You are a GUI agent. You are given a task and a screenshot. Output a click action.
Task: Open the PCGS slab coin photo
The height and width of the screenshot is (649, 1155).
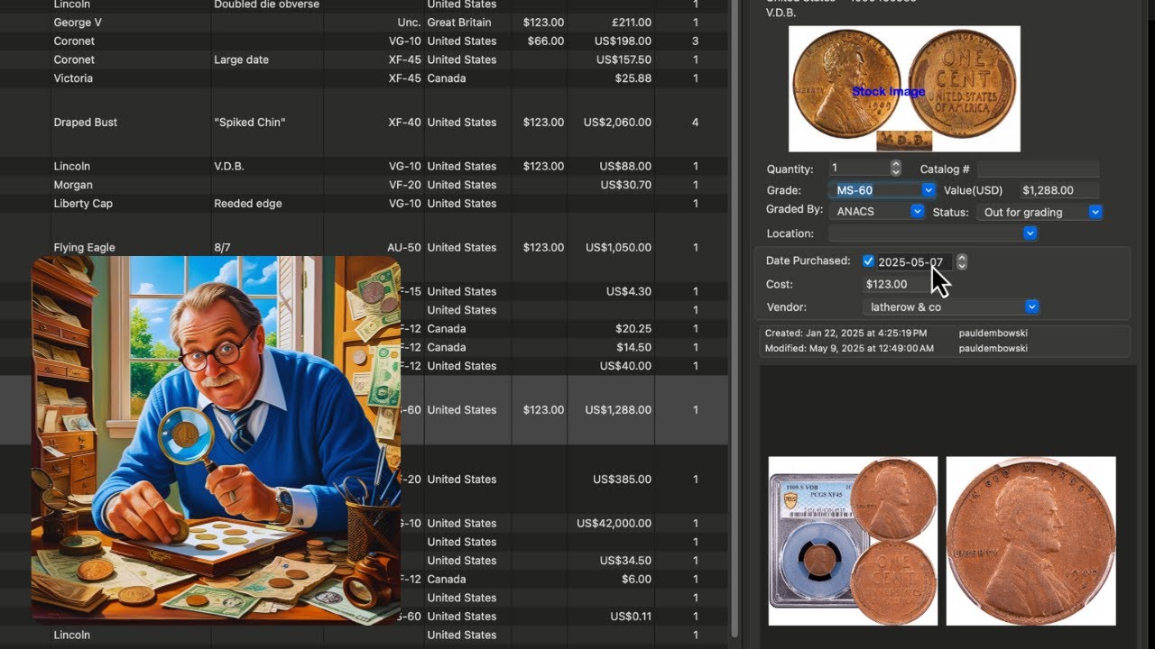[x=853, y=541]
